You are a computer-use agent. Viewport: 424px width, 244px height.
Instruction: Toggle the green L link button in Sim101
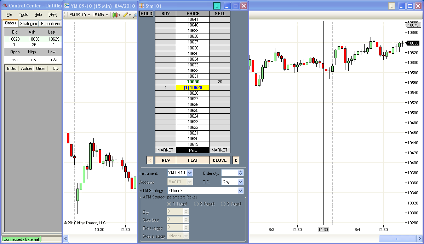point(217,6)
